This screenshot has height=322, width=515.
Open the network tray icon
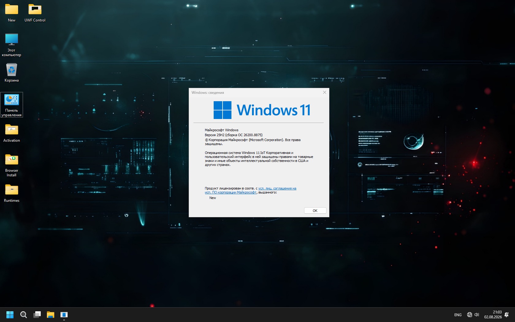(x=469, y=315)
